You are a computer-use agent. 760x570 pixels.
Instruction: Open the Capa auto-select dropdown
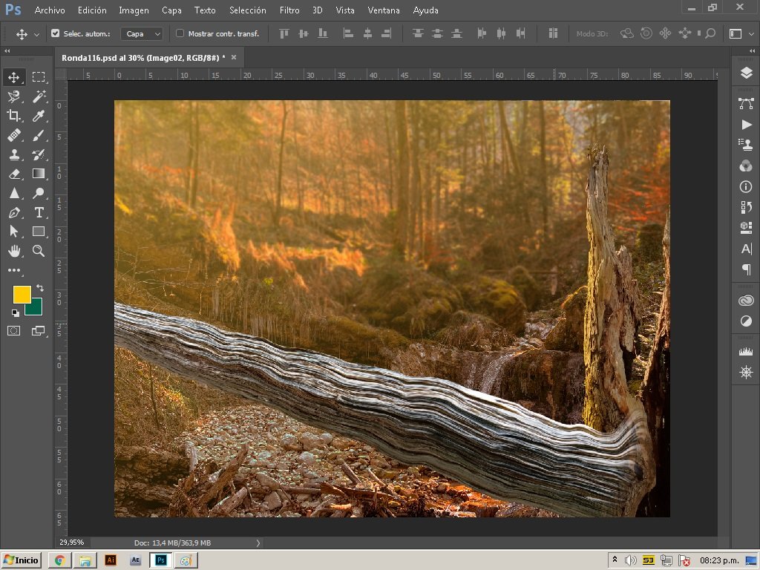142,33
